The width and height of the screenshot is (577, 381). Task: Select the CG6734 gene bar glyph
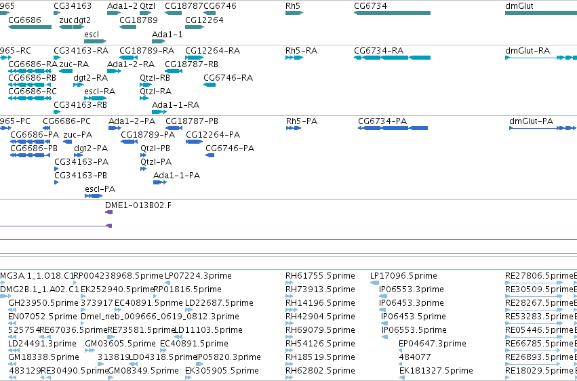pos(393,13)
